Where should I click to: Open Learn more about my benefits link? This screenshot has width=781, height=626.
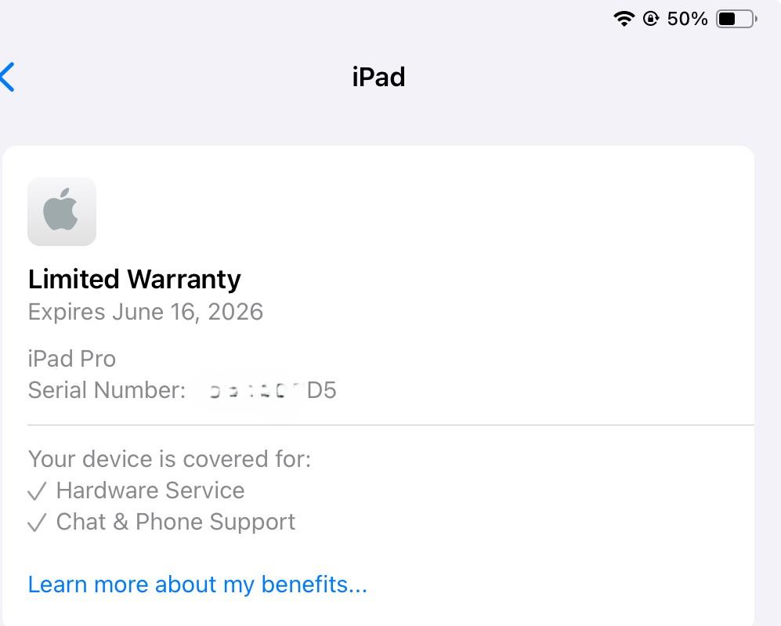(x=197, y=584)
